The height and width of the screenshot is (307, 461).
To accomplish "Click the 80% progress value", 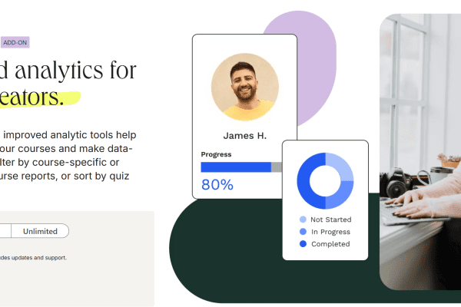I will [217, 185].
